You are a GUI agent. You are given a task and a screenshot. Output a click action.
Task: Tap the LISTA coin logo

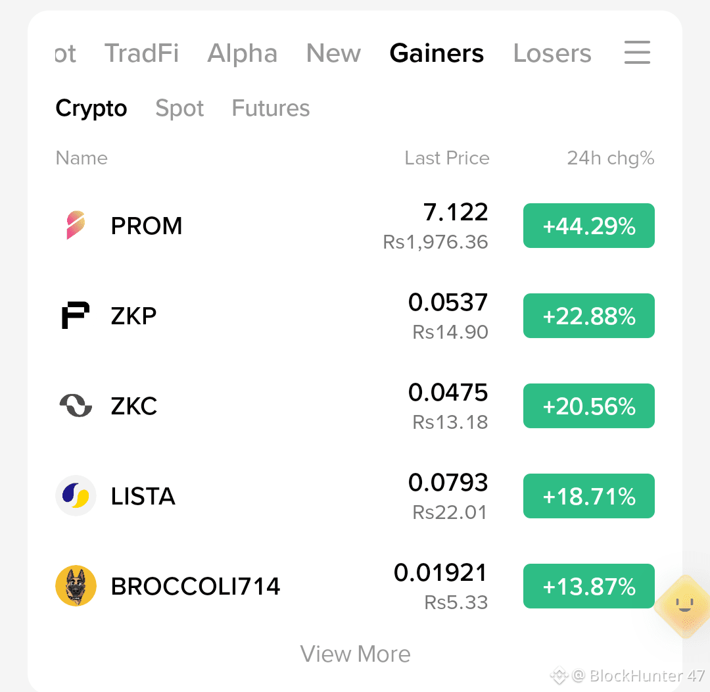coord(76,495)
